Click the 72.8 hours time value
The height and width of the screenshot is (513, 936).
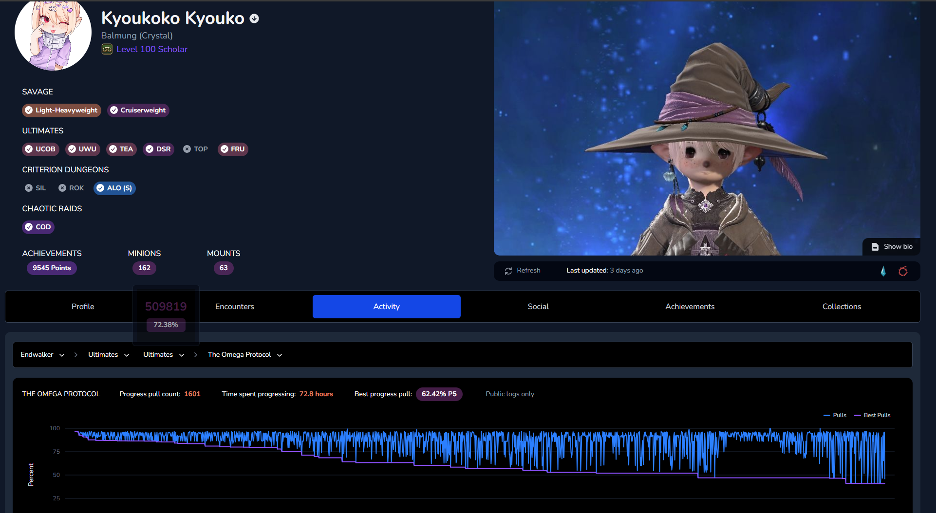tap(316, 394)
